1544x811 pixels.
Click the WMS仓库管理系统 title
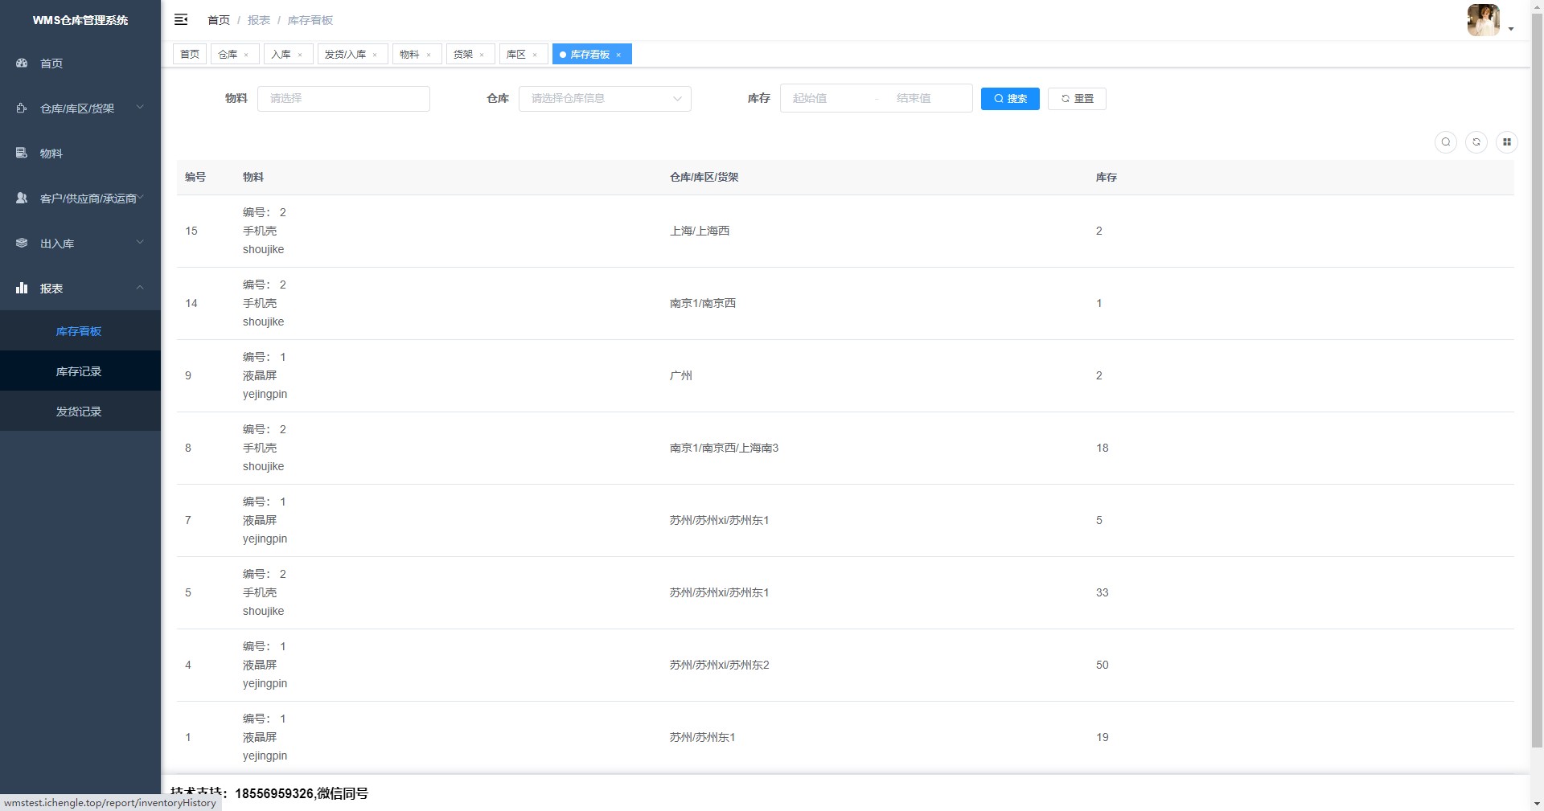(80, 20)
